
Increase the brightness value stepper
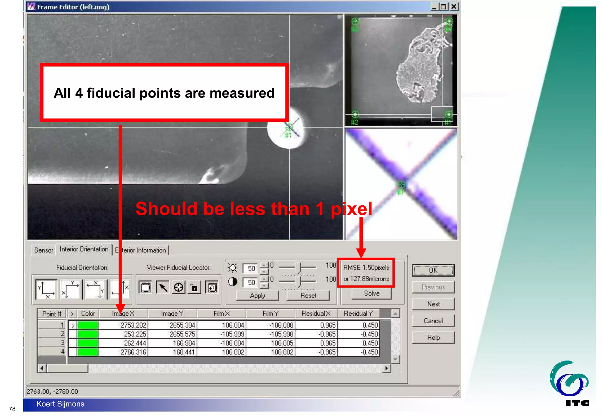pos(265,265)
